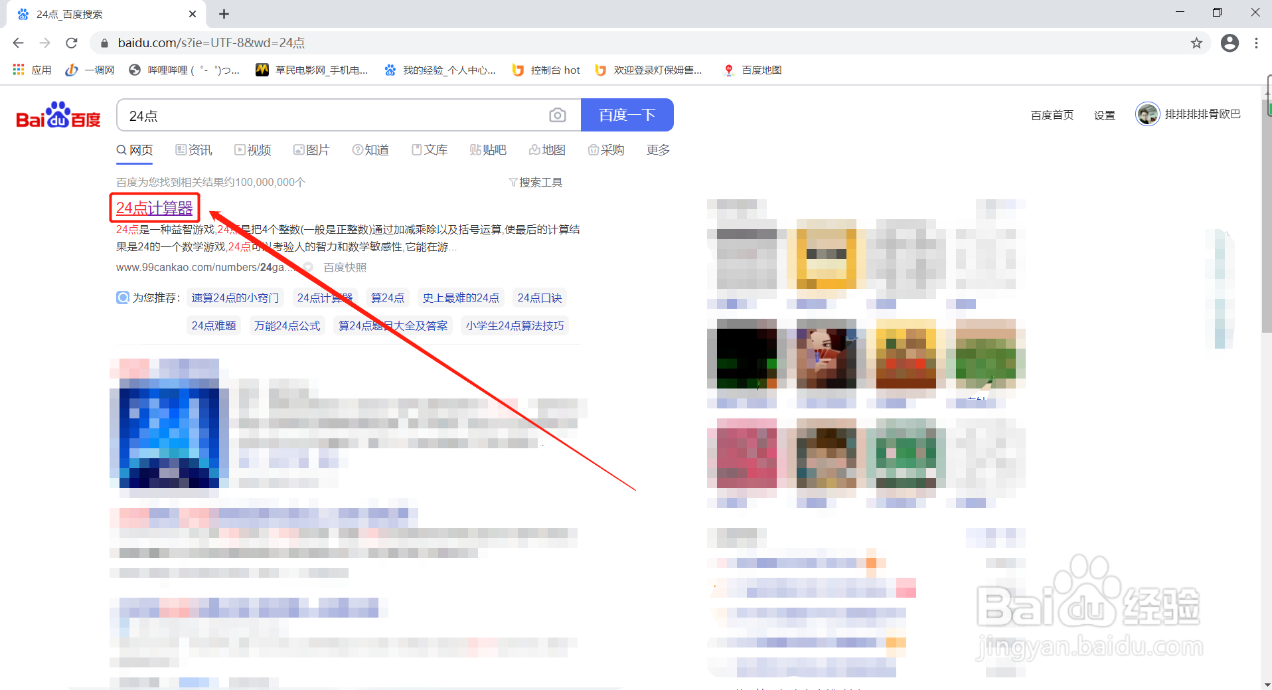Screen dimensions: 1272x690
Task: Click the bookmark star in address bar
Action: [x=1197, y=43]
